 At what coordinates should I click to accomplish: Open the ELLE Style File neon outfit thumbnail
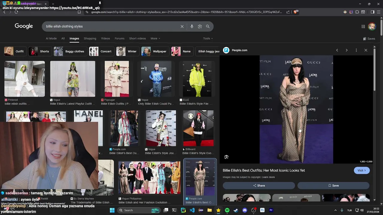tap(197, 79)
